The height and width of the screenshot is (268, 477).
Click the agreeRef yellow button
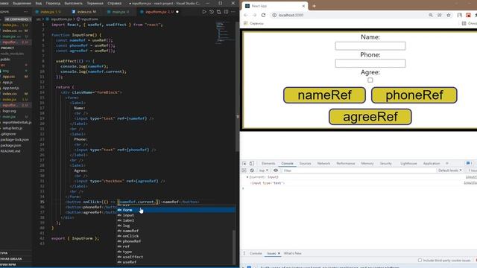[x=370, y=117]
